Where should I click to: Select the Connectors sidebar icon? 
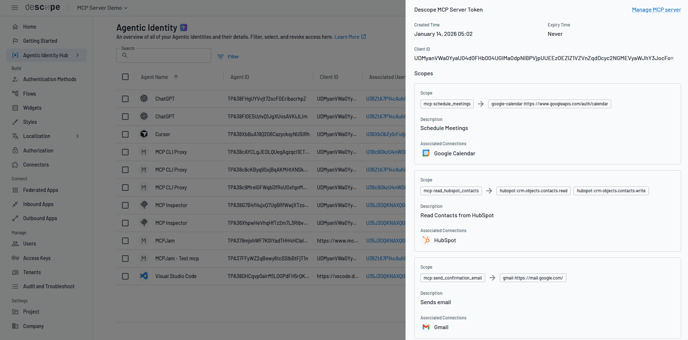(15, 165)
